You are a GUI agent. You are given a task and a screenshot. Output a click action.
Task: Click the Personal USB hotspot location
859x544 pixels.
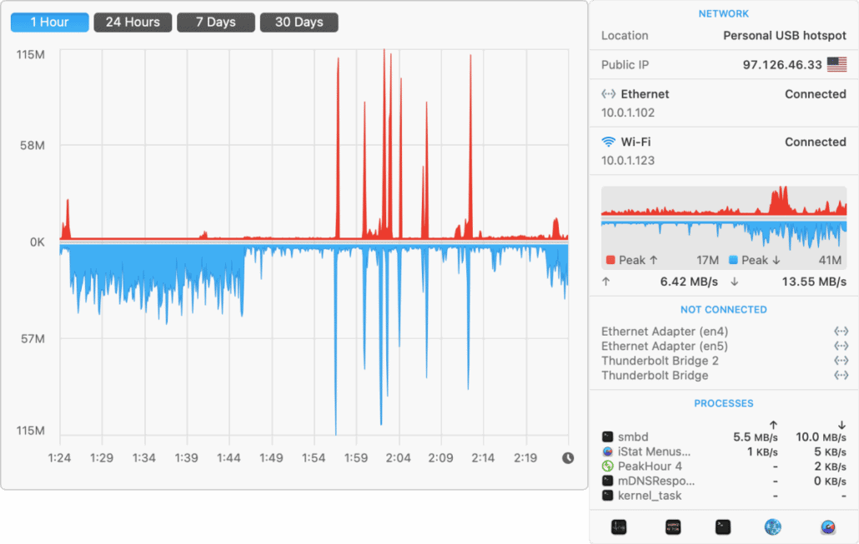784,36
